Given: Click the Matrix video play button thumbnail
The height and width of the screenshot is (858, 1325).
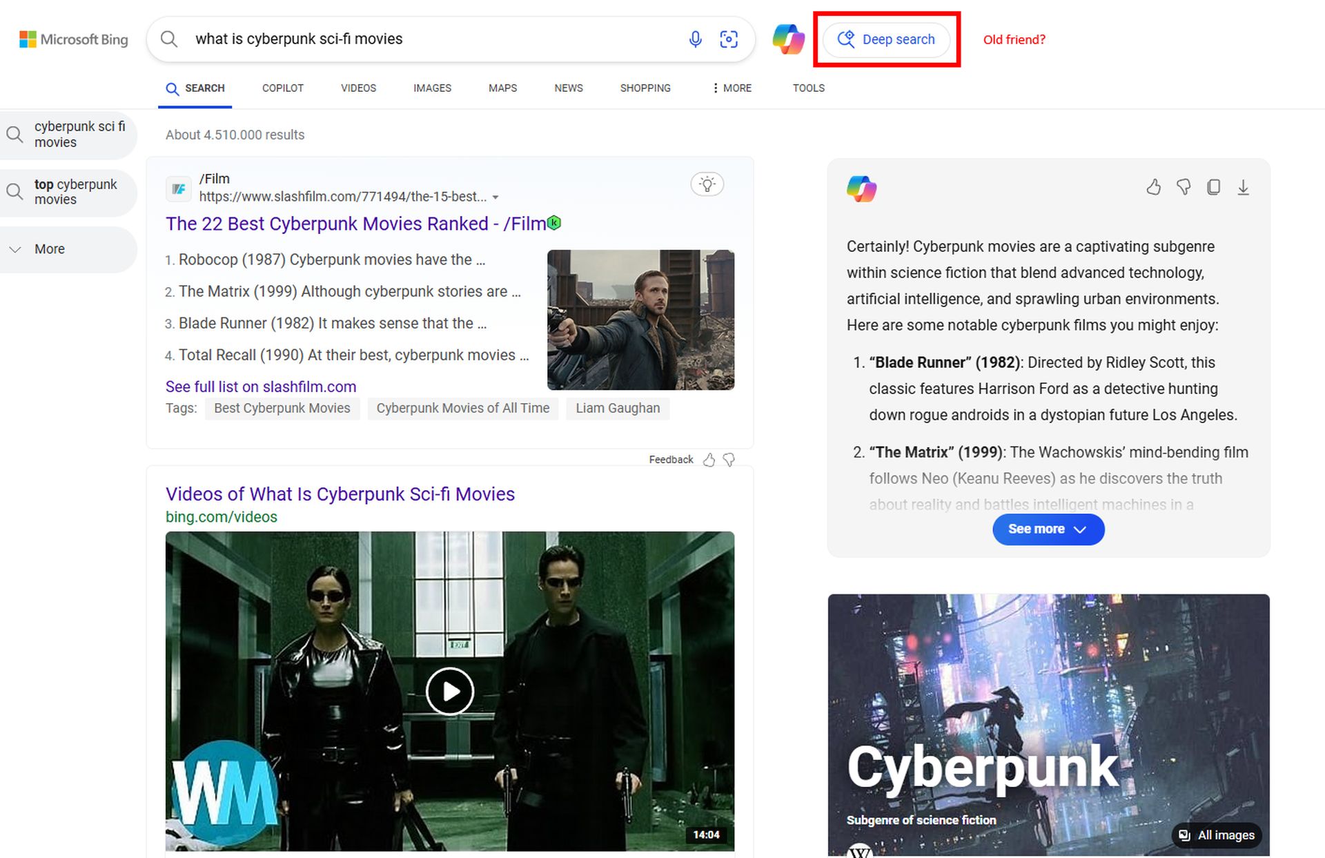Looking at the screenshot, I should [449, 689].
